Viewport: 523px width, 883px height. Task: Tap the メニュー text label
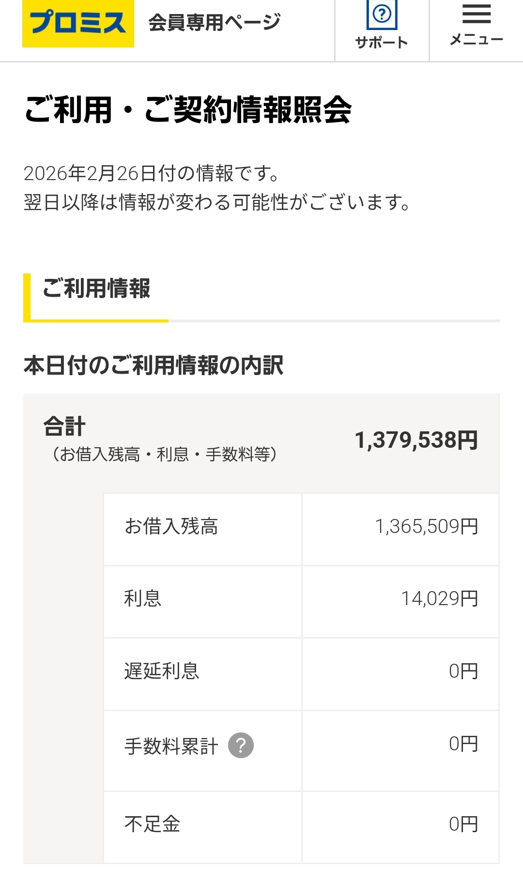(x=477, y=40)
